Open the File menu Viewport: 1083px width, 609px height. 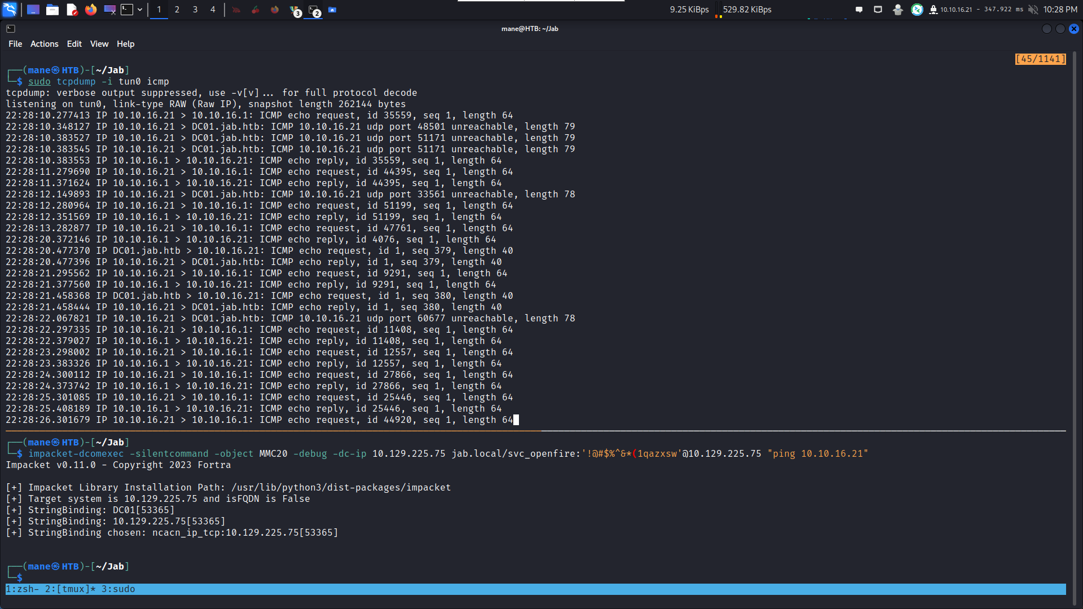click(15, 44)
